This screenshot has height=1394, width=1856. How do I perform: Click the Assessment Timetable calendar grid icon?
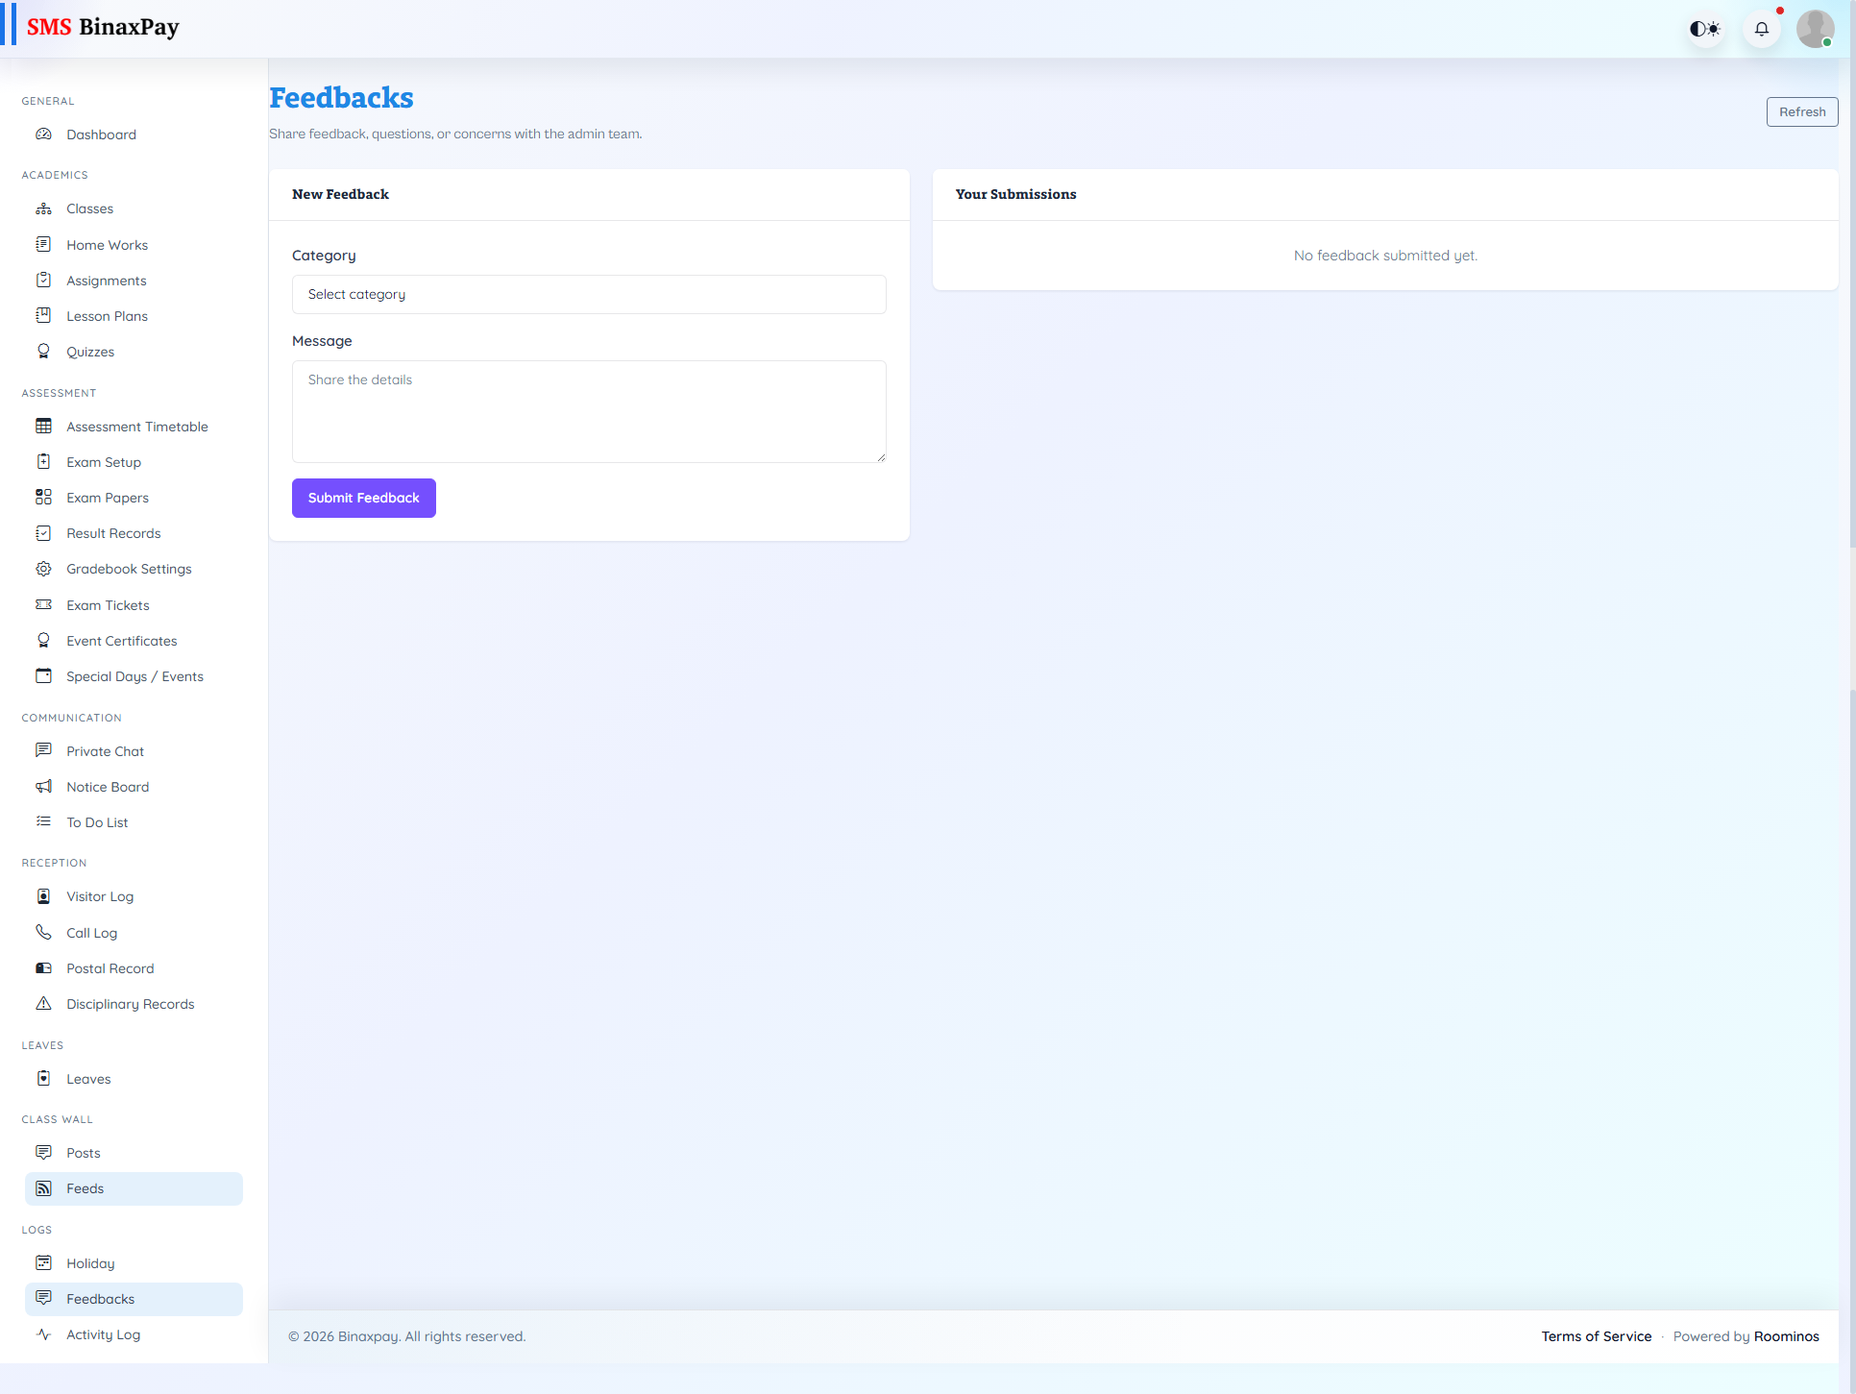[x=44, y=426]
